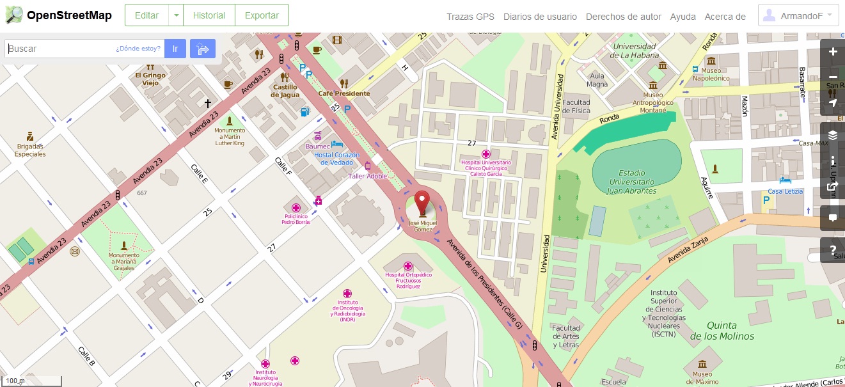Click the Taller Adoble label
Image resolution: width=845 pixels, height=387 pixels.
point(368,175)
